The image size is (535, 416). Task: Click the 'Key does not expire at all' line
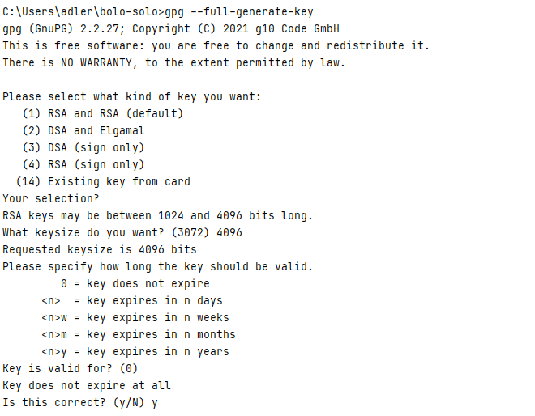pos(87,386)
